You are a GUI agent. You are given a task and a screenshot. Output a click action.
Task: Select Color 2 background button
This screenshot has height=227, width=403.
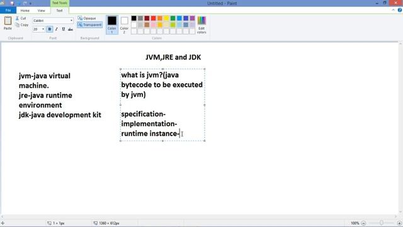tap(124, 25)
